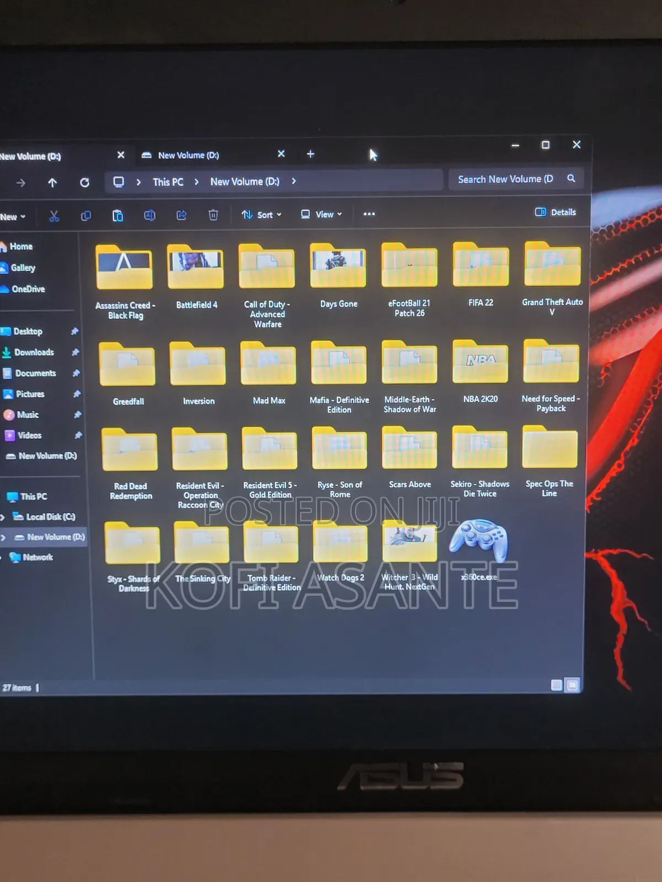The height and width of the screenshot is (882, 662).
Task: Click the Refresh button in navigation bar
Action: click(84, 182)
